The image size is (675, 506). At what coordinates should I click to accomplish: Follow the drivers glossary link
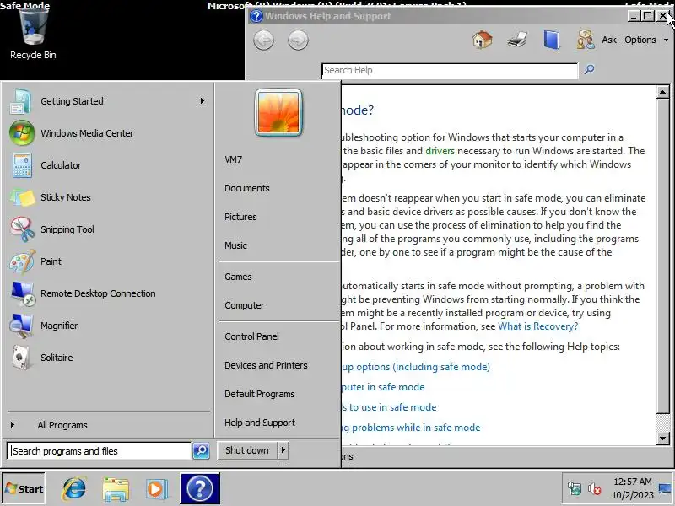440,151
